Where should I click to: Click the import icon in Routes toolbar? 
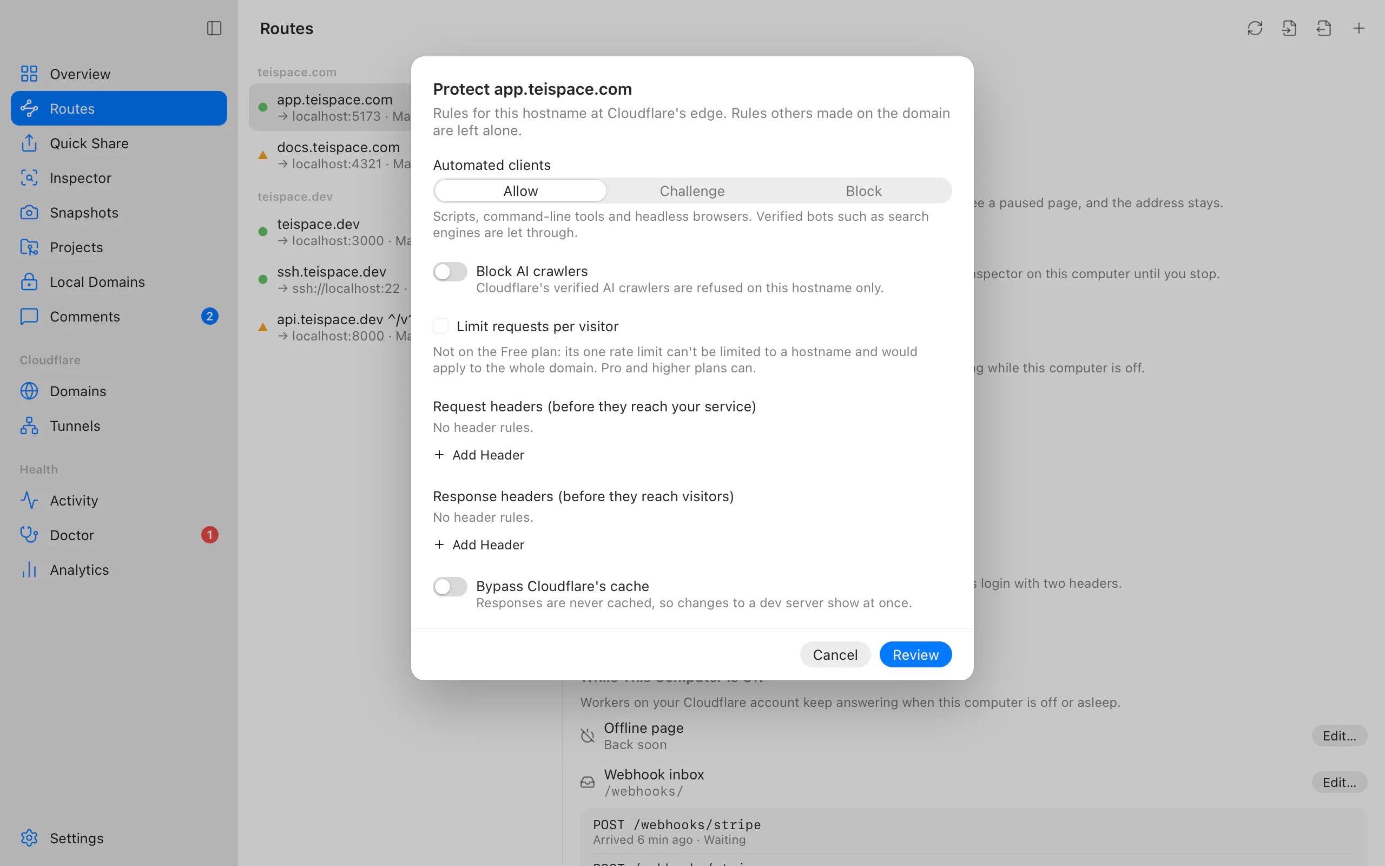1289,28
